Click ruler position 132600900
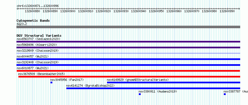 (68, 11)
